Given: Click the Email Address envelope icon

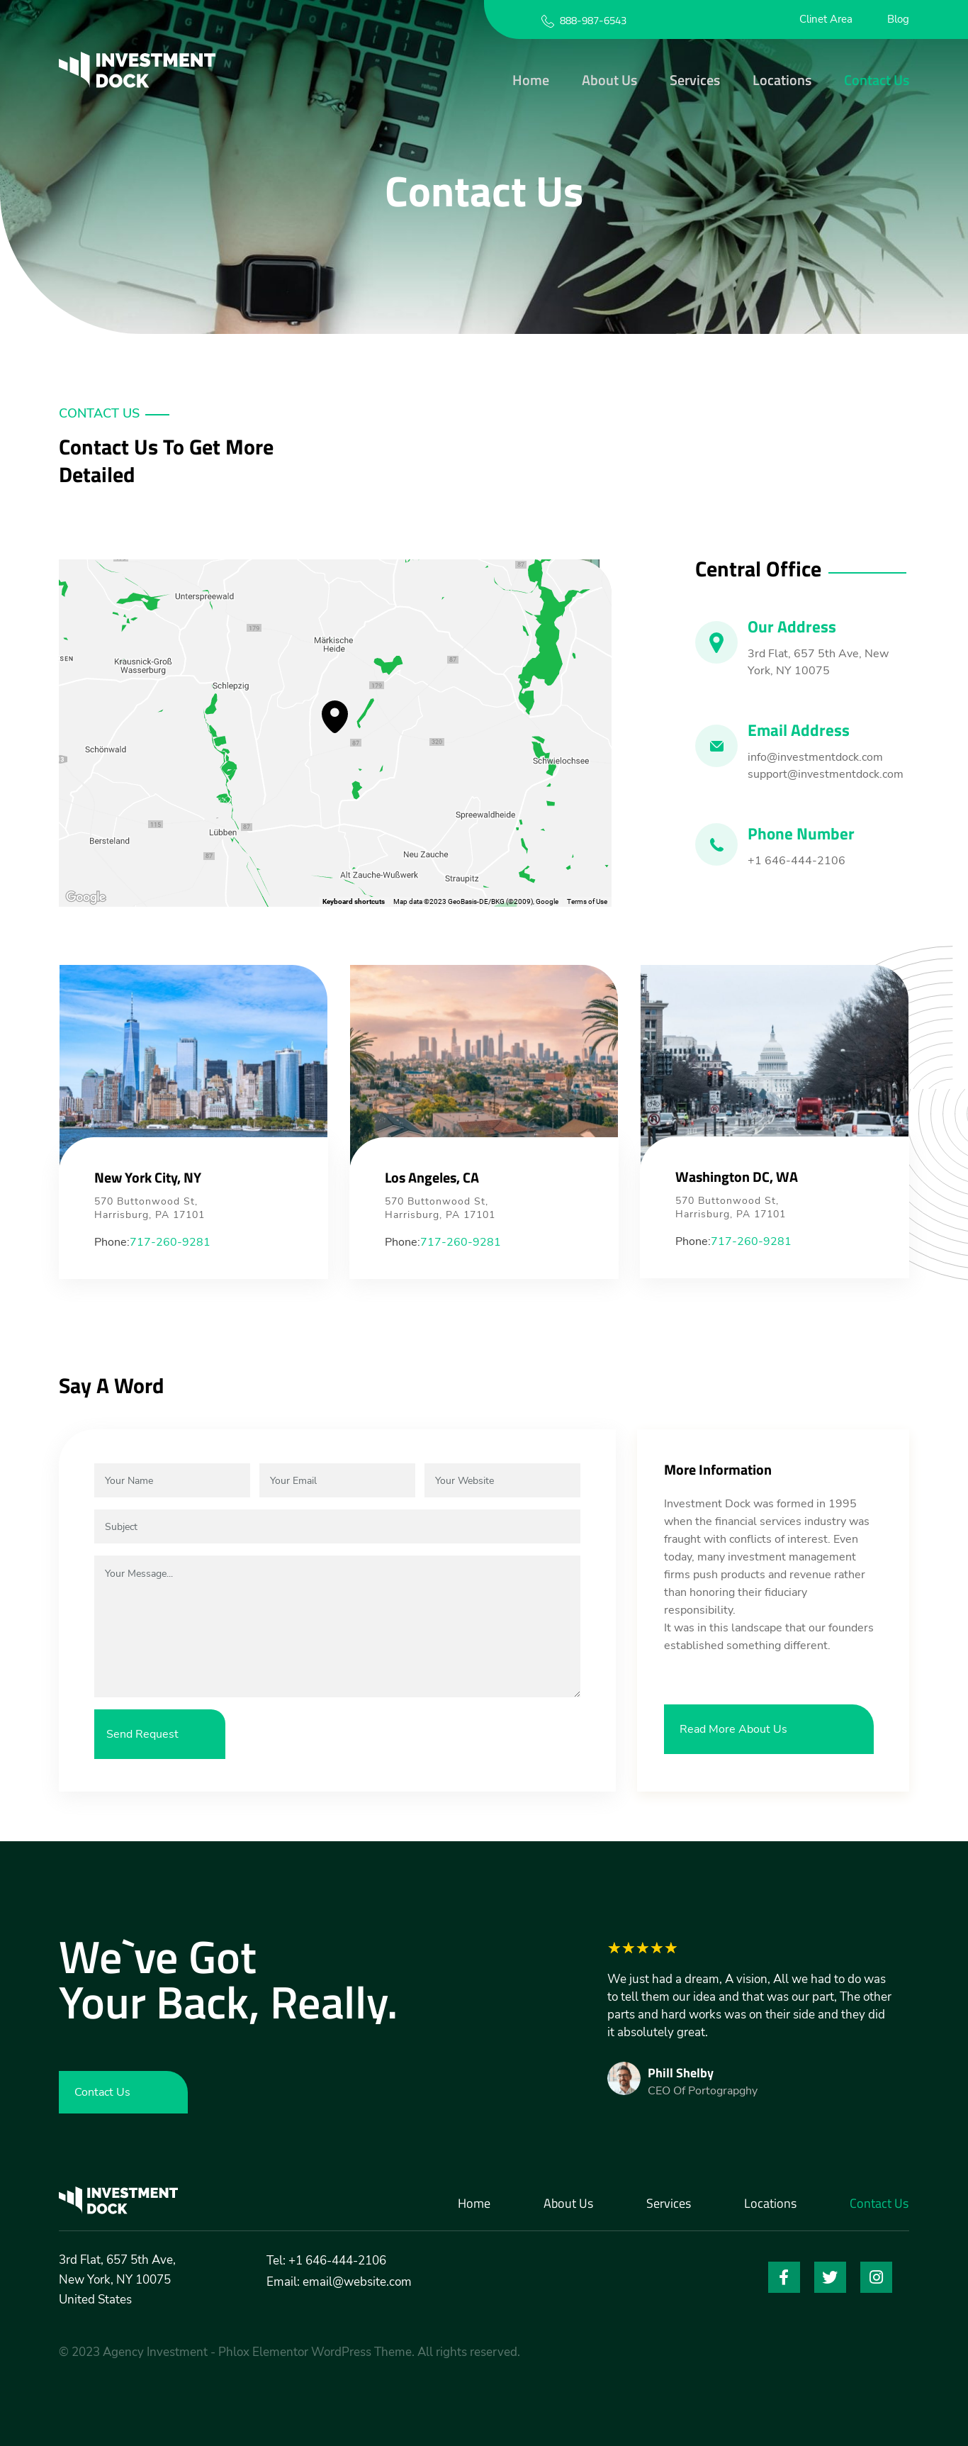Looking at the screenshot, I should tap(716, 747).
